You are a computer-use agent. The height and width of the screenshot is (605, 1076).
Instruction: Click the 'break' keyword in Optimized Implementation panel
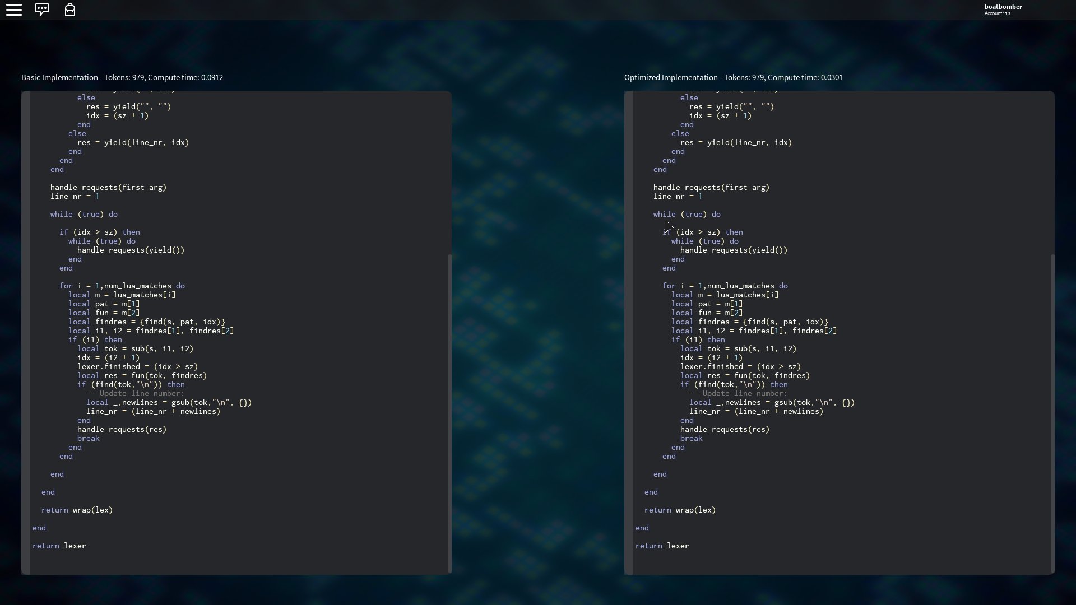[691, 438]
